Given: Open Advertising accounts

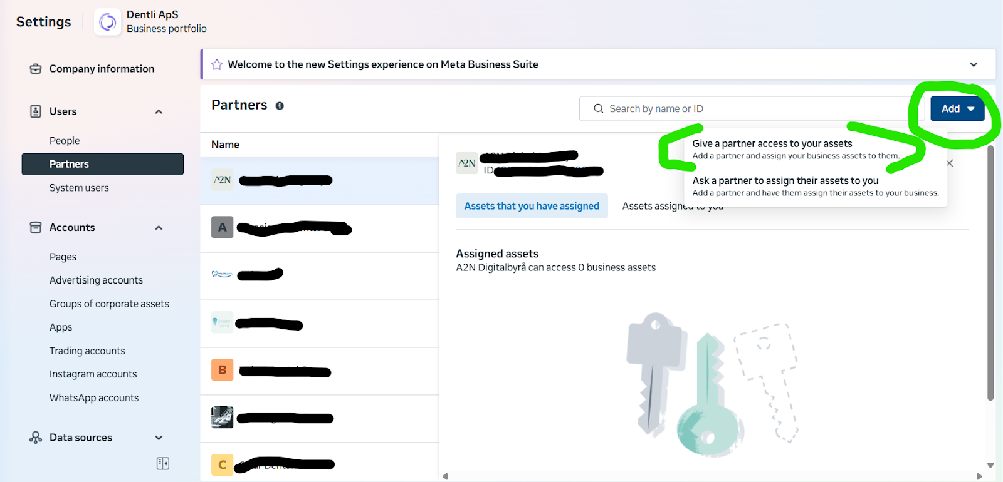Looking at the screenshot, I should (x=96, y=280).
